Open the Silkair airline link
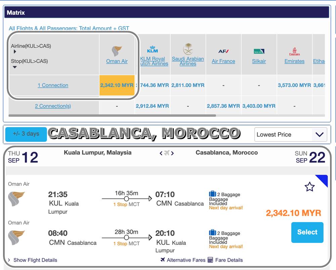Image resolution: width=336 pixels, height=270 pixels. pyautogui.click(x=259, y=61)
